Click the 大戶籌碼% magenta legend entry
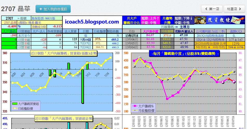The width and height of the screenshot is (247, 129). pos(143,106)
